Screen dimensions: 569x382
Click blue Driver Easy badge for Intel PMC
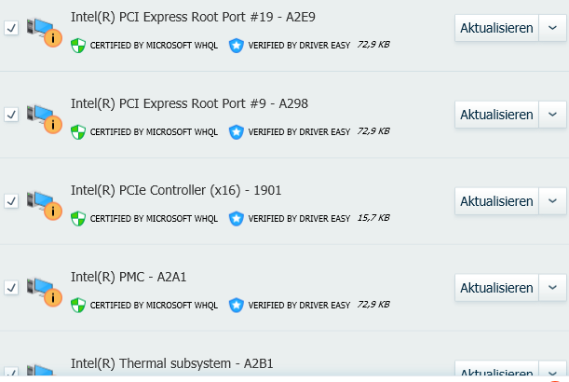tap(237, 305)
